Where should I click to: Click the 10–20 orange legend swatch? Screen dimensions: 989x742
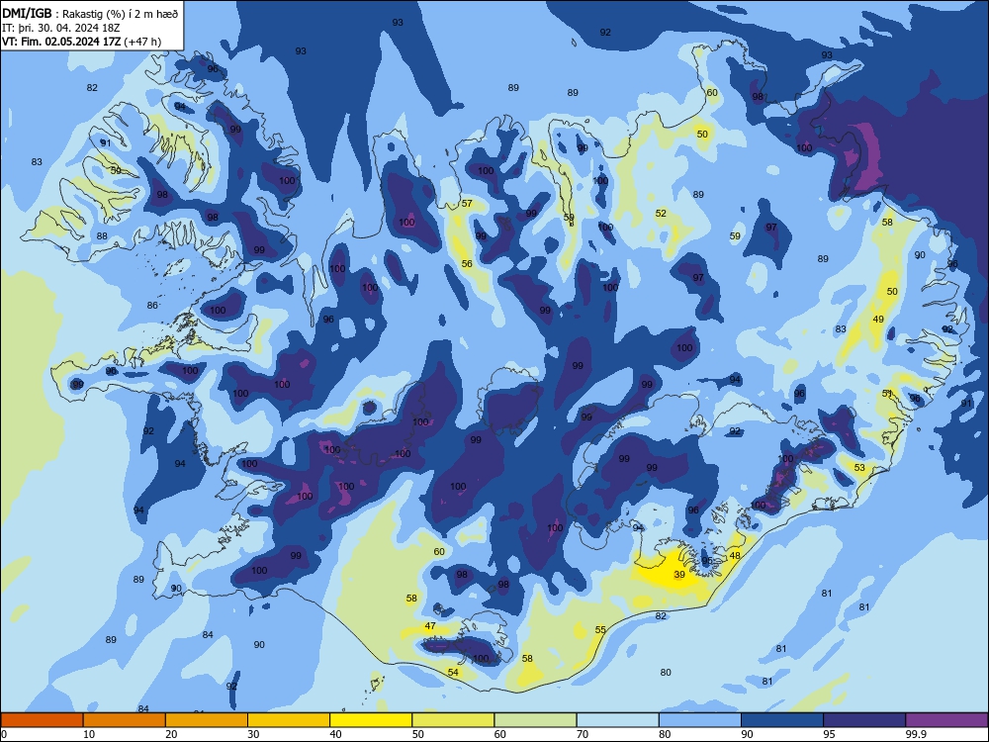[x=125, y=720]
